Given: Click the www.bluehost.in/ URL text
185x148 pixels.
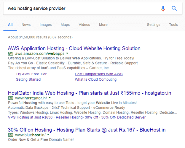Looking at the screenshot, I should (x=30, y=135).
